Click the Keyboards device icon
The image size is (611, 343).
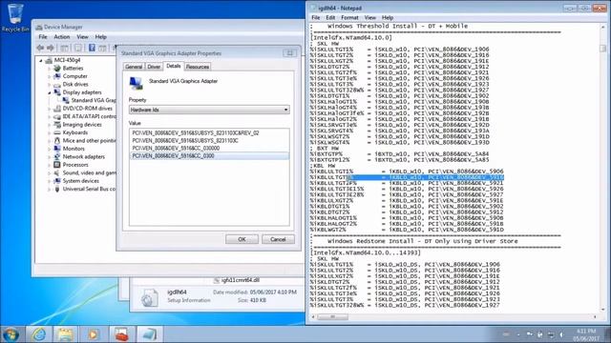tap(57, 132)
